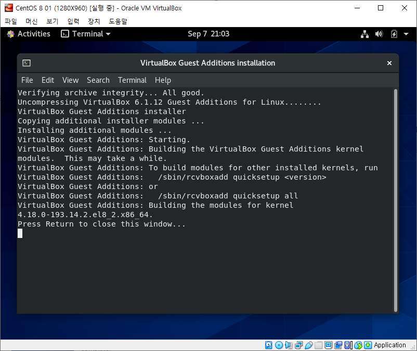Viewport: 417px width, 351px height.
Task: Click '/sbin/rcvboxadd quicksetup all' text
Action: (228, 196)
